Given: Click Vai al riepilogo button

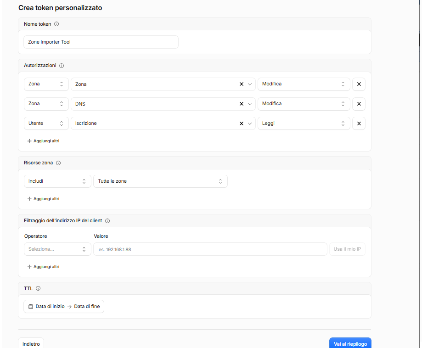Looking at the screenshot, I should [x=350, y=344].
